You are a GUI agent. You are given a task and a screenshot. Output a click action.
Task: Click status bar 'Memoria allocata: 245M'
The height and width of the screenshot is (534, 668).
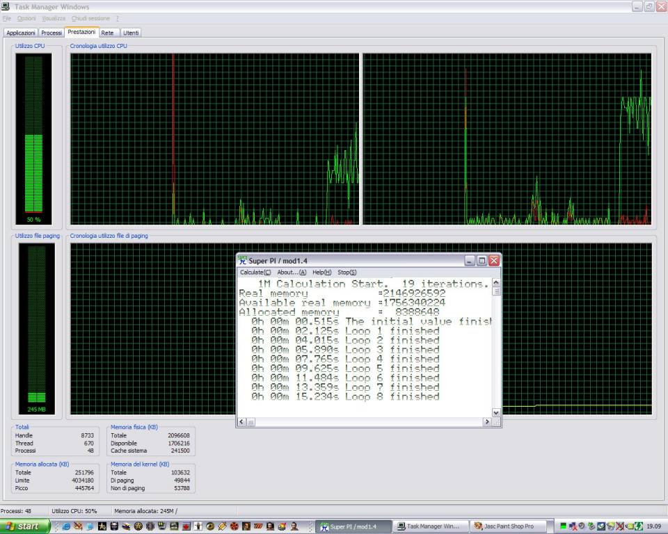[x=145, y=511]
